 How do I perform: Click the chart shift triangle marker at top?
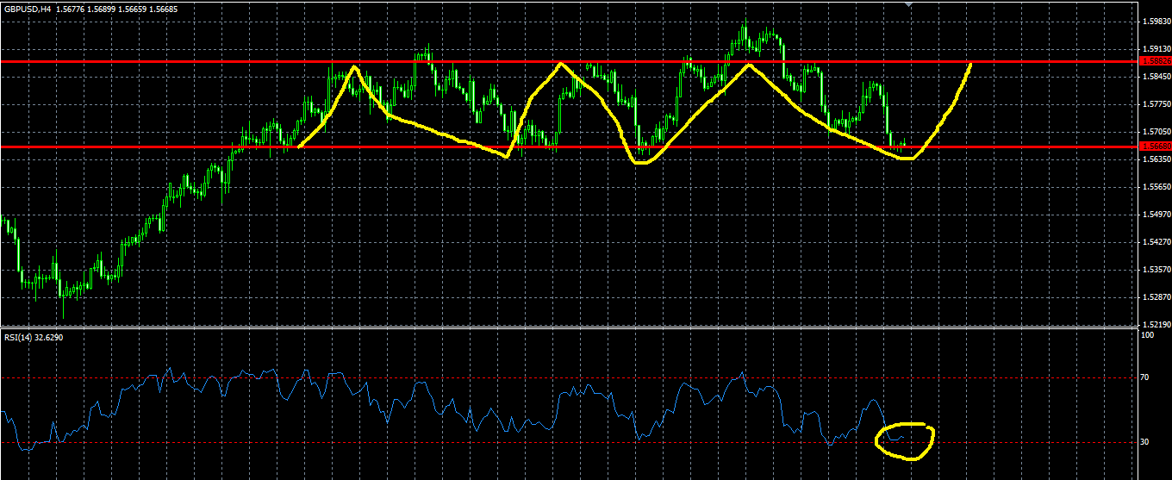(x=910, y=4)
